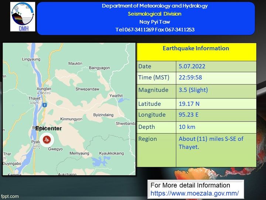Select the Earthquake Information table header
This screenshot has height=200, width=266.
pyautogui.click(x=196, y=49)
